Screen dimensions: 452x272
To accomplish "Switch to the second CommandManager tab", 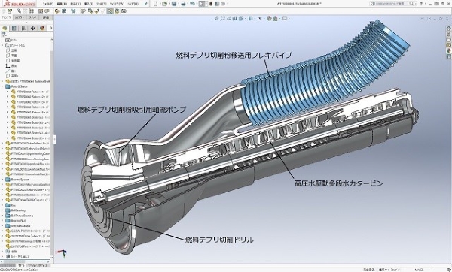I will coord(20,17).
